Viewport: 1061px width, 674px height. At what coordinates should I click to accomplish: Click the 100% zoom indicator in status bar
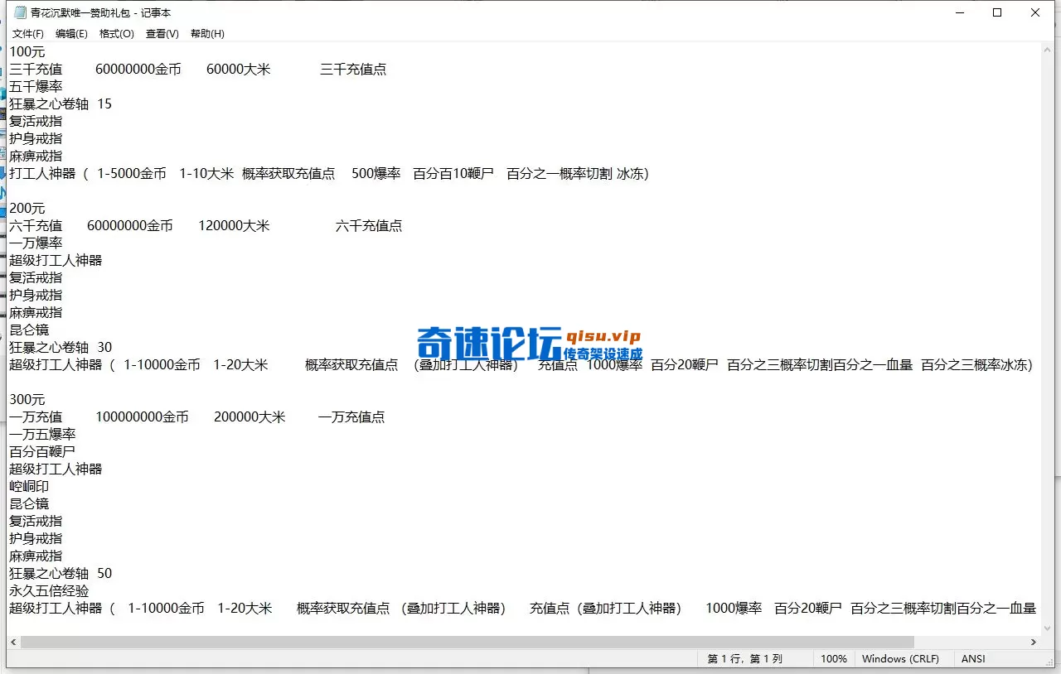834,658
